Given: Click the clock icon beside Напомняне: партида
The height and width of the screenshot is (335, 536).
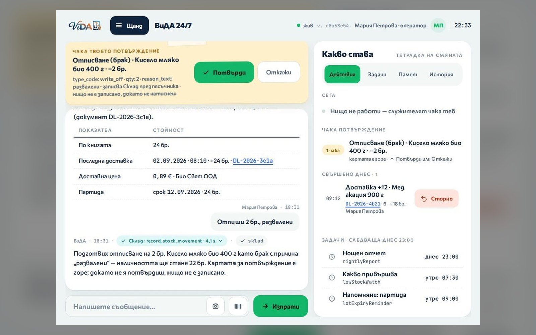Looking at the screenshot, I should tap(332, 299).
